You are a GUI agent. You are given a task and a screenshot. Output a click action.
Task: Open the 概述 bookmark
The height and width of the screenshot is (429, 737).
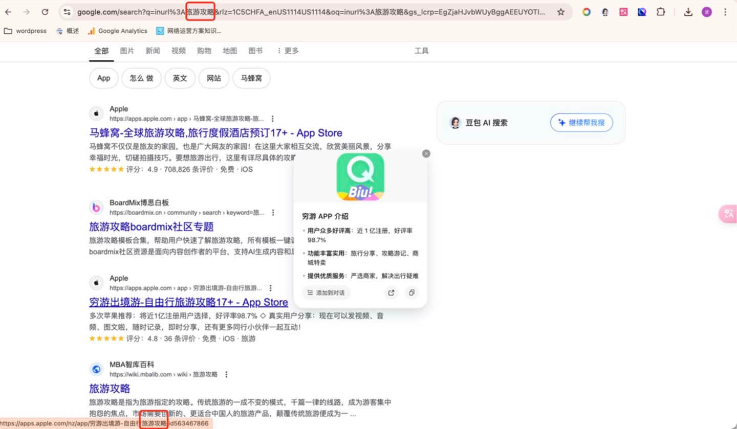[68, 31]
